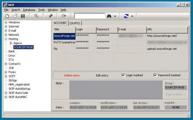
Task: Click the Password column header
Action: 107,30
